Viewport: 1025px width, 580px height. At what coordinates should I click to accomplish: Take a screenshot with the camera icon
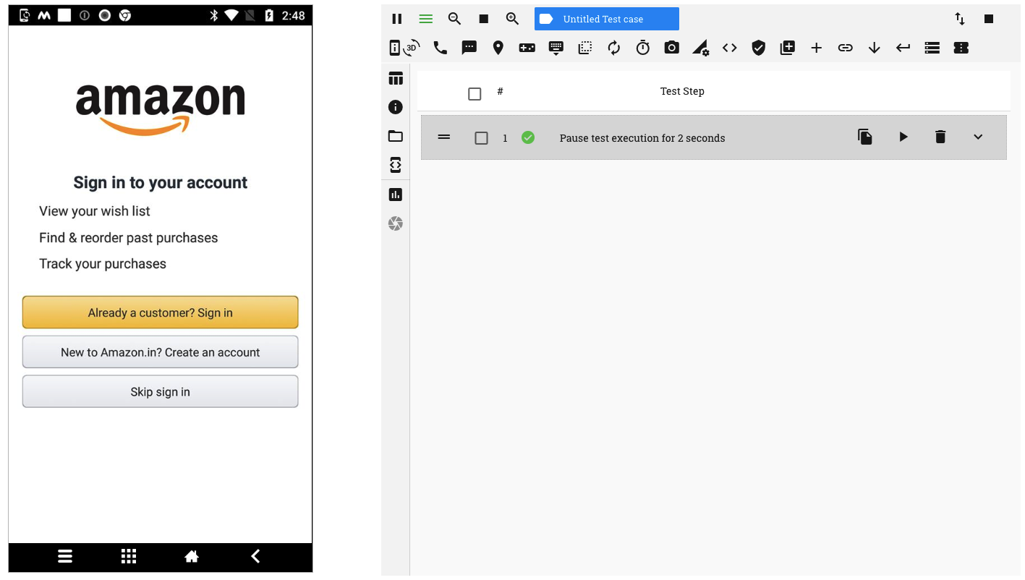672,48
